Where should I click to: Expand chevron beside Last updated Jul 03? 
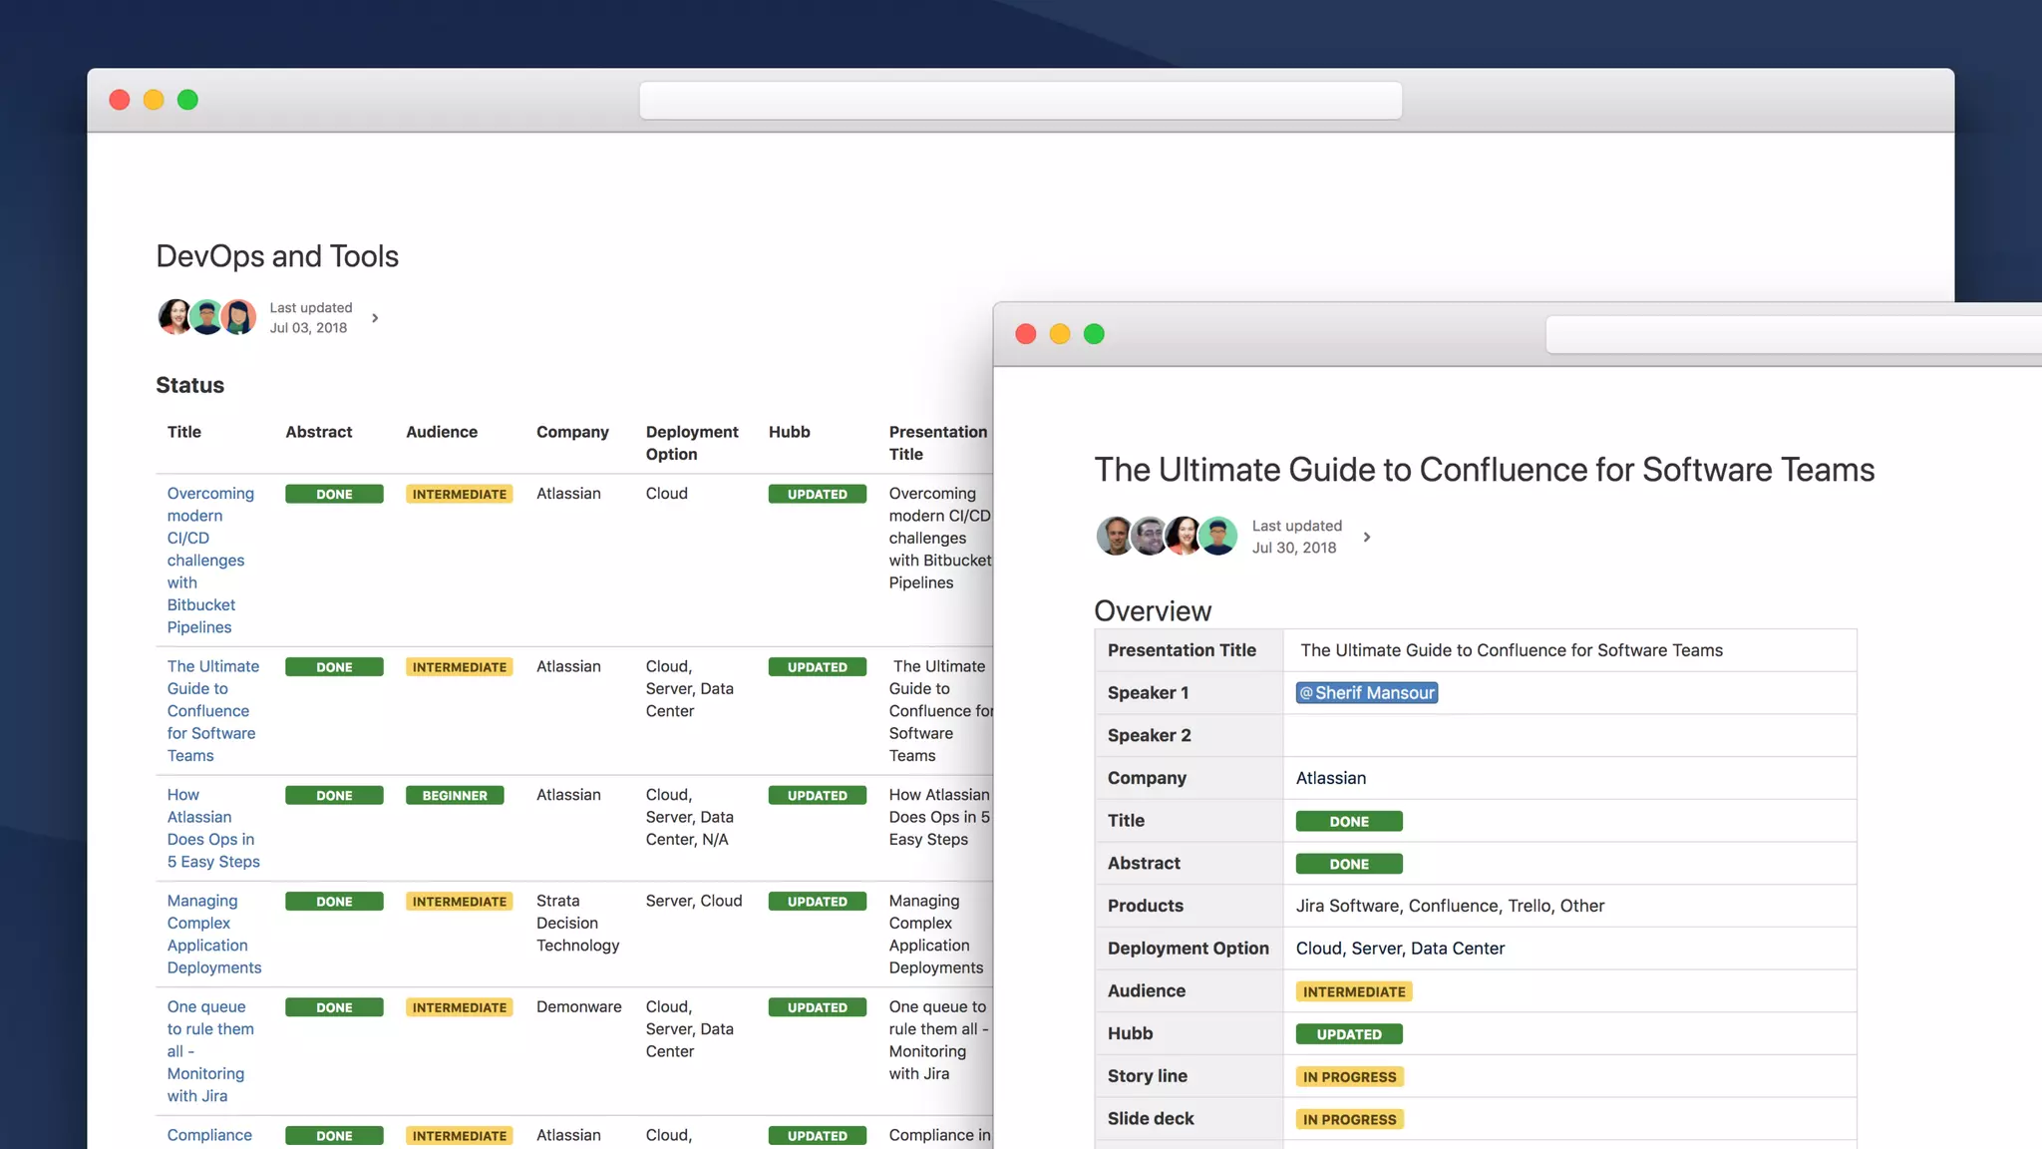point(375,318)
